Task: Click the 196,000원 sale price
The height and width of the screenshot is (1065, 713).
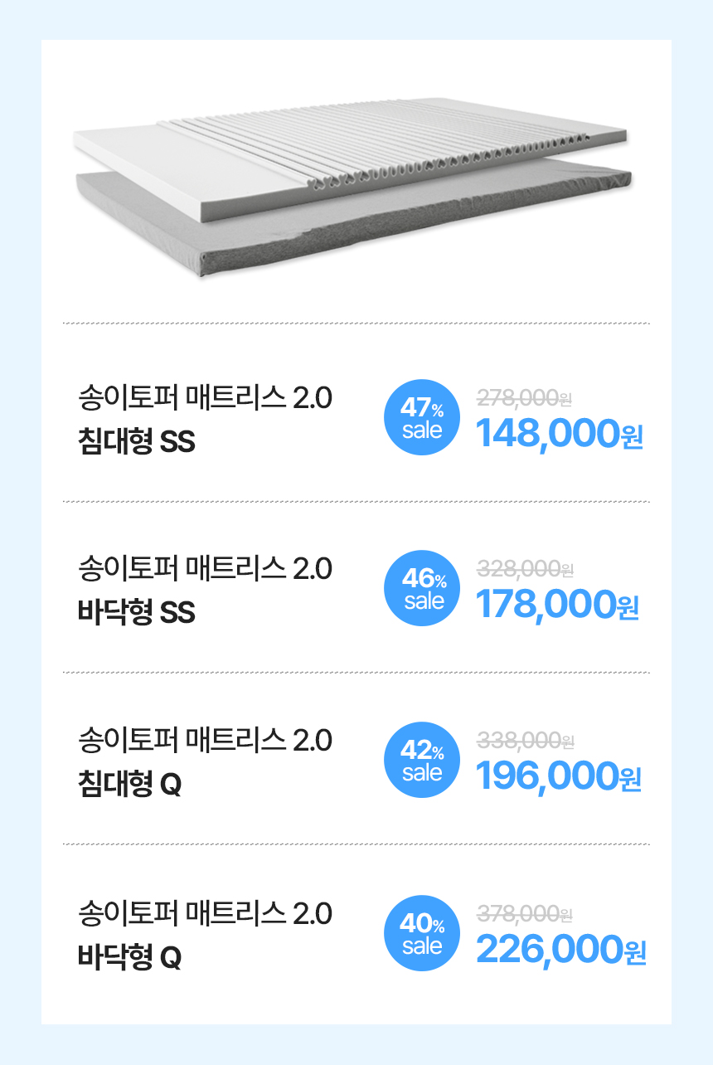Action: (560, 777)
